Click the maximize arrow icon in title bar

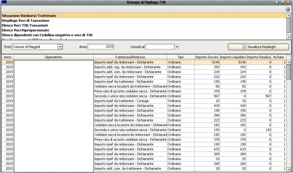tap(283, 3)
